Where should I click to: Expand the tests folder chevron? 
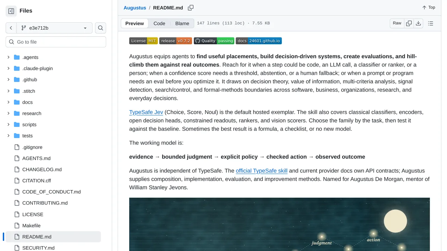[8, 136]
